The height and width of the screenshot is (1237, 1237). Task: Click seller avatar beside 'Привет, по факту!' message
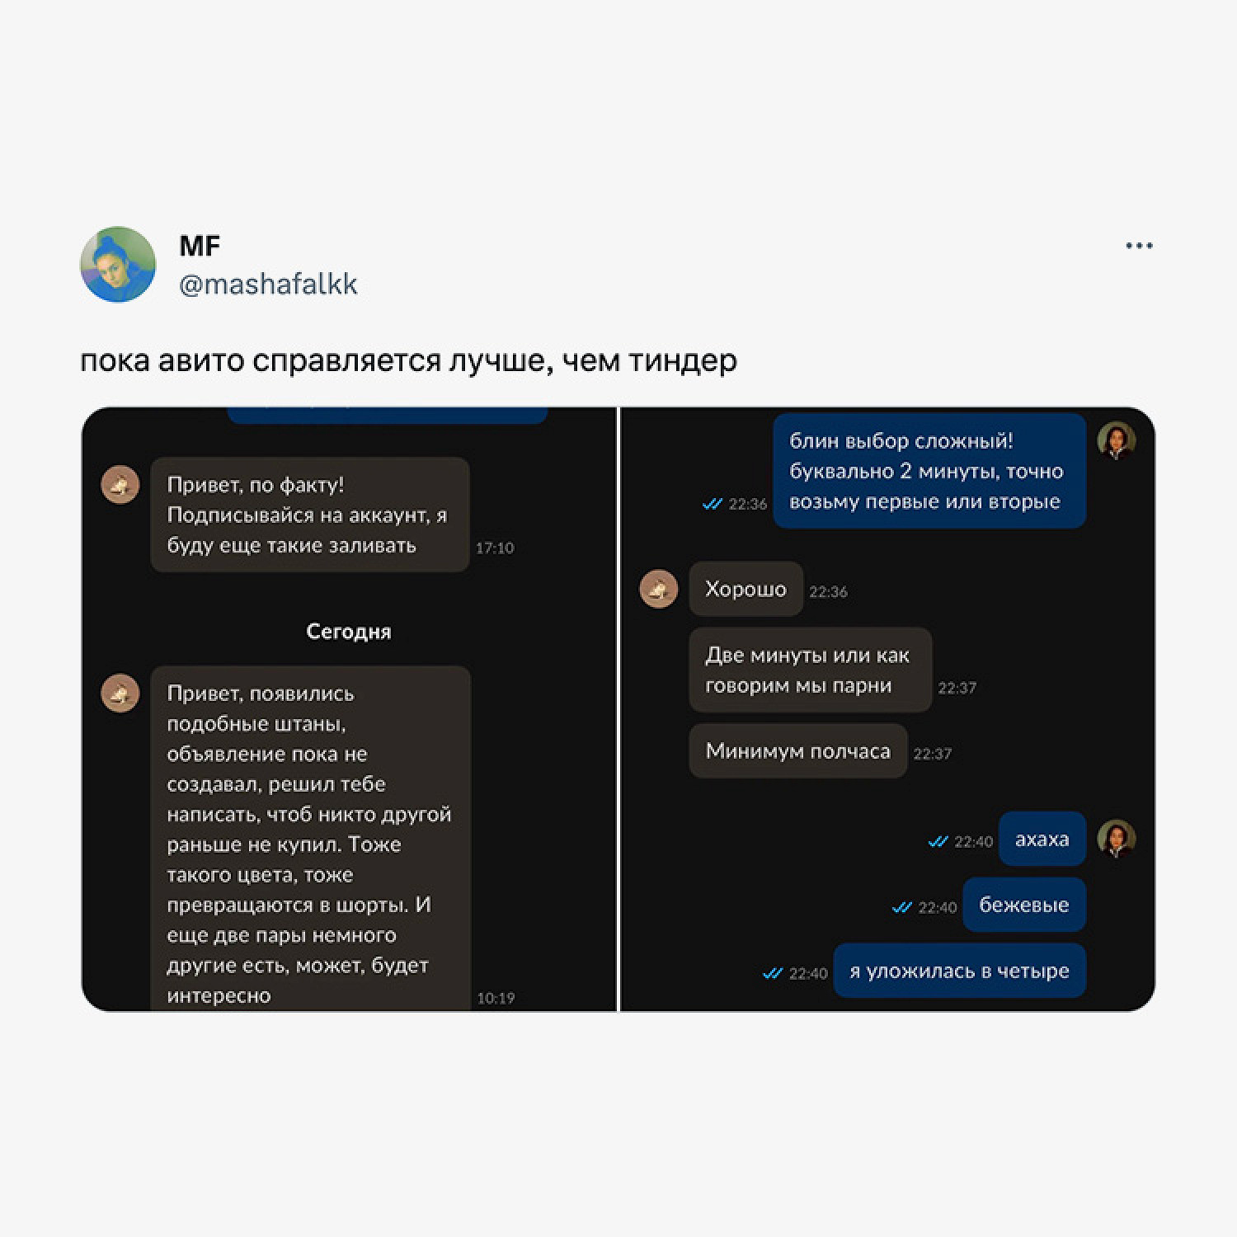(120, 484)
